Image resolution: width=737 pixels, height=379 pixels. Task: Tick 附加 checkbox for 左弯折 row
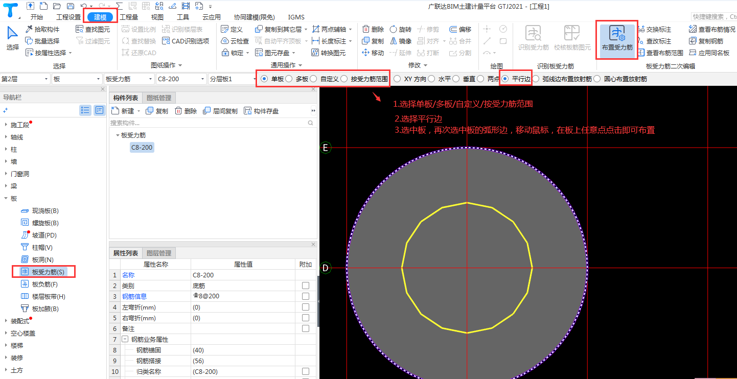click(306, 307)
